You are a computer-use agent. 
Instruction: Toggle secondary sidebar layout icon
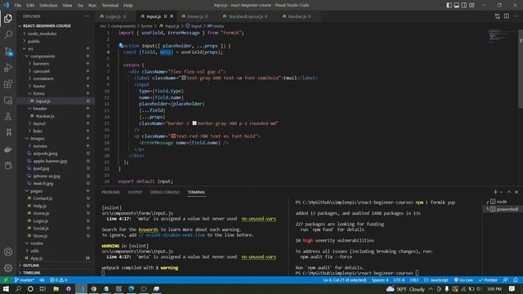pyautogui.click(x=464, y=5)
